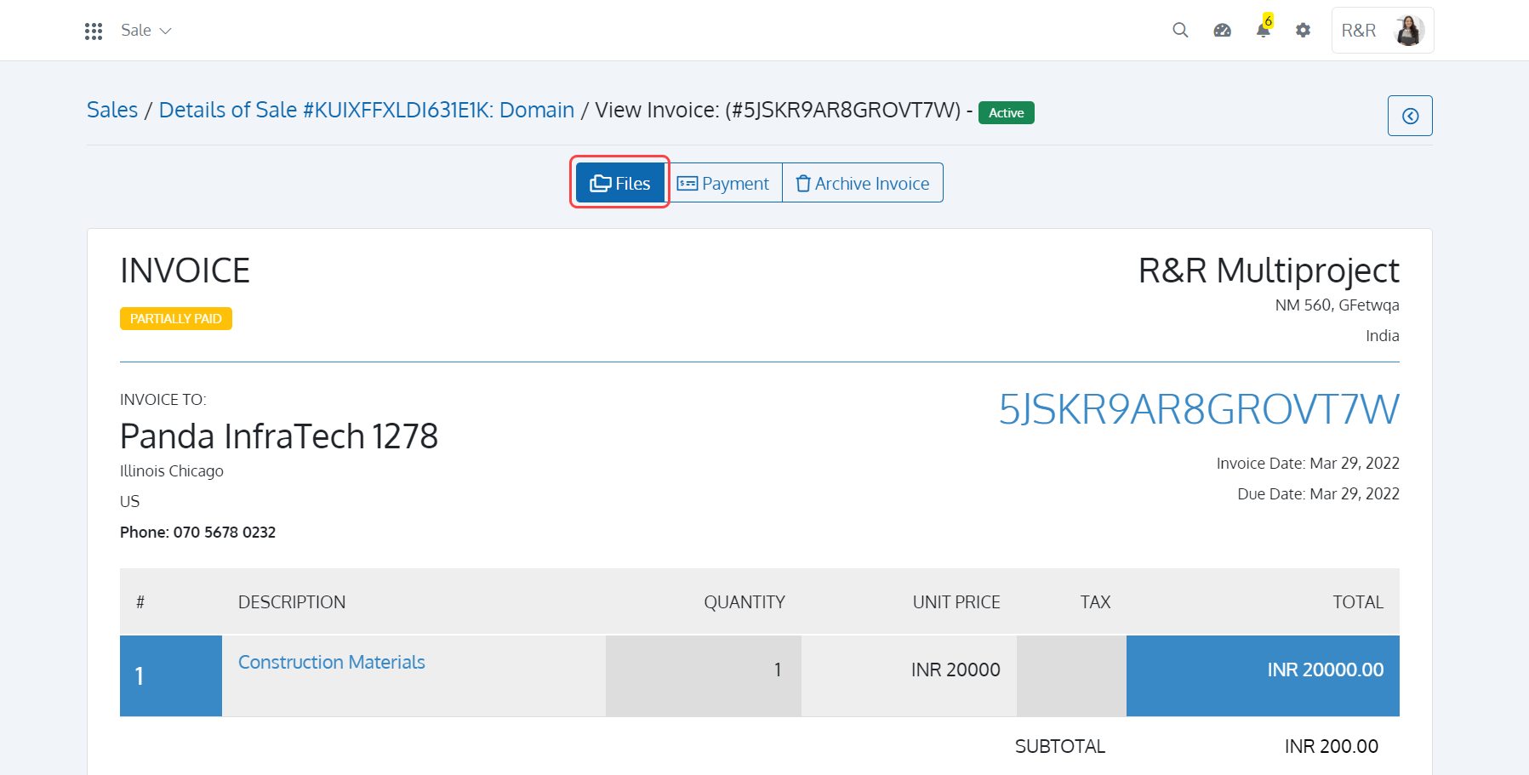This screenshot has width=1529, height=775.
Task: Open the Payment button
Action: coord(723,183)
